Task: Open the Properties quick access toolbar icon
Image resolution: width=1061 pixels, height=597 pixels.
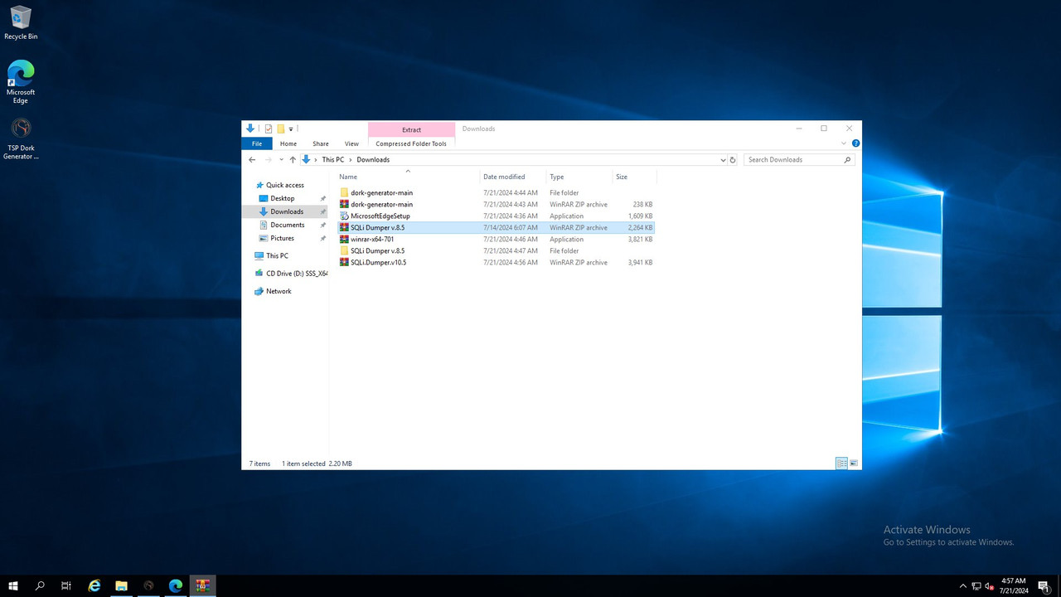Action: [x=269, y=129]
